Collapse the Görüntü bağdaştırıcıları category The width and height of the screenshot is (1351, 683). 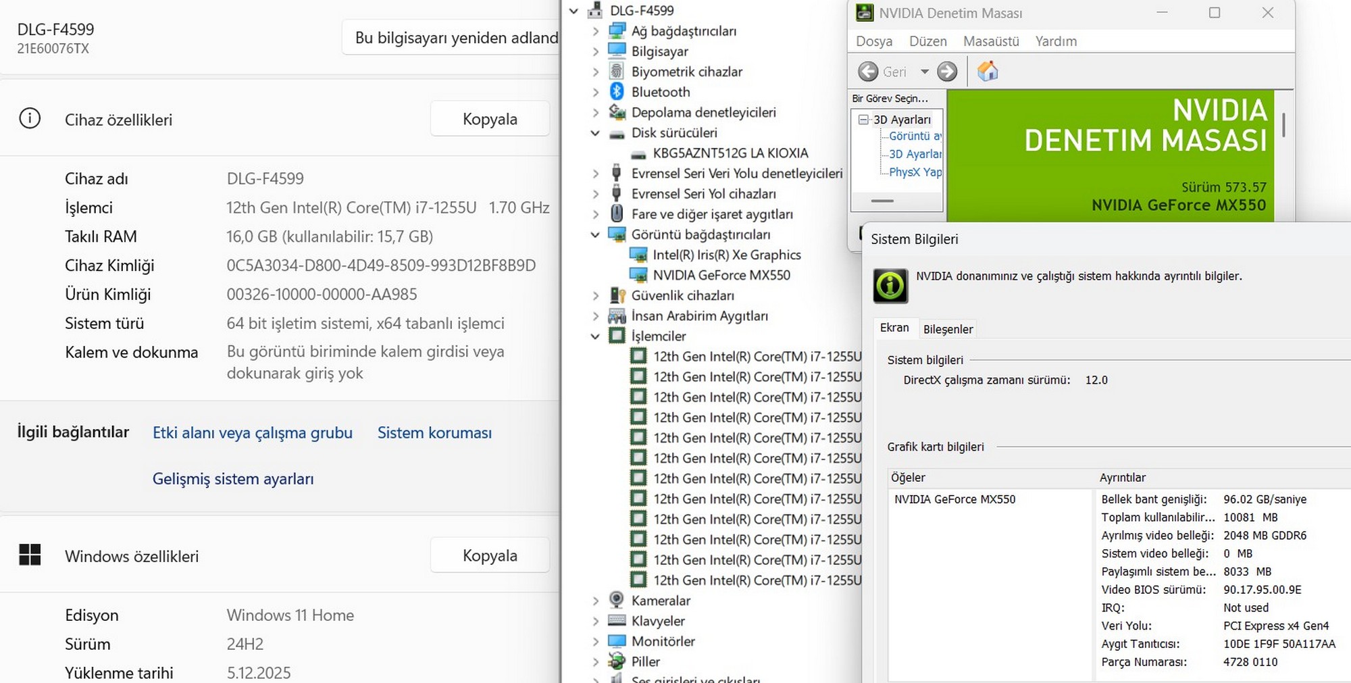coord(595,234)
